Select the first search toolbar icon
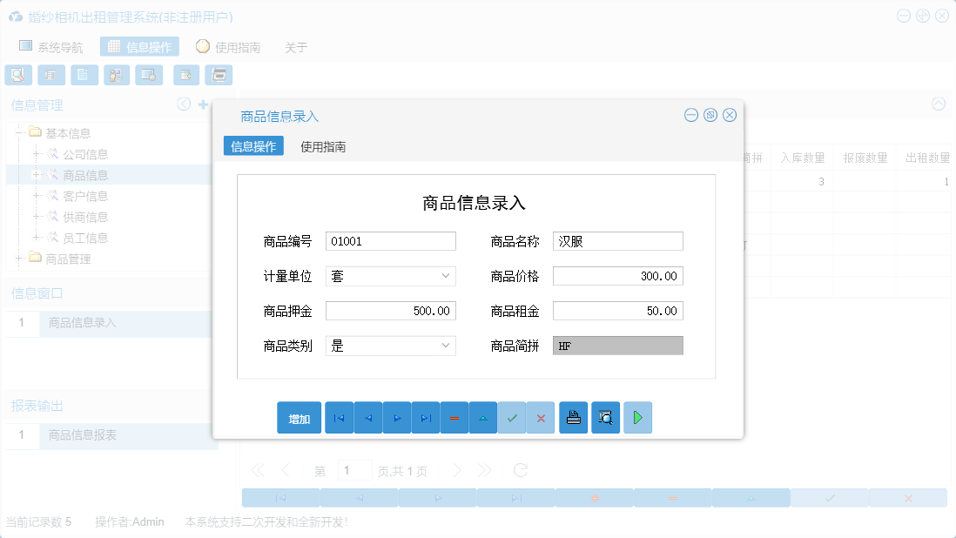This screenshot has width=956, height=538. [17, 75]
